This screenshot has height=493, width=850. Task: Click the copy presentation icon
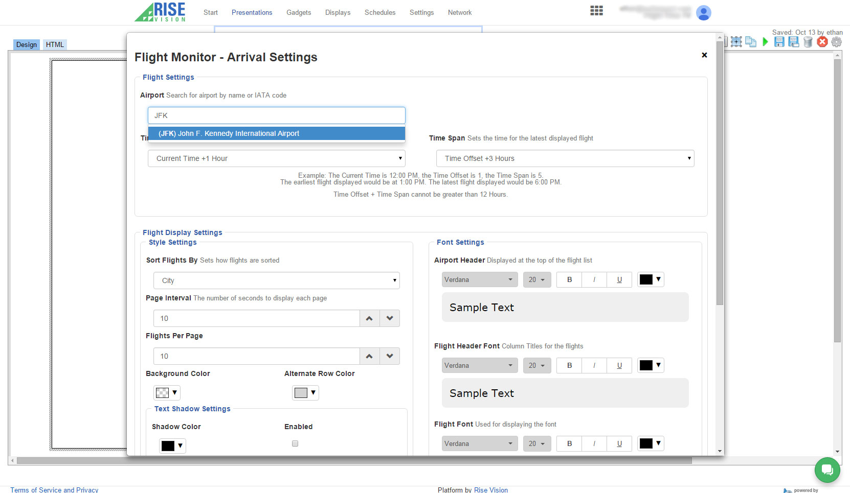(750, 42)
